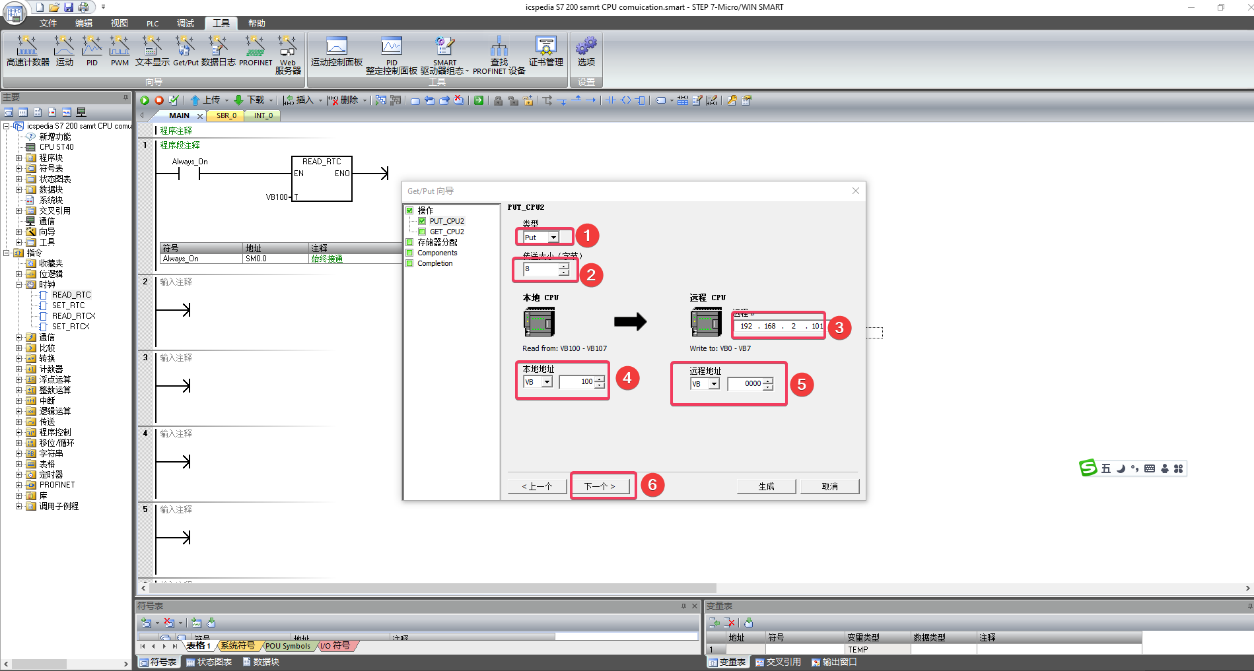Switch to the 系统符号 symbol table tab
Image resolution: width=1254 pixels, height=671 pixels.
pos(237,646)
